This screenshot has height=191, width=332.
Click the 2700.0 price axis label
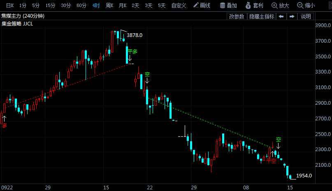coord(323,118)
